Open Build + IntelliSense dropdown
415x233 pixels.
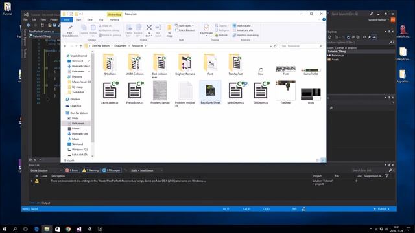(x=146, y=170)
